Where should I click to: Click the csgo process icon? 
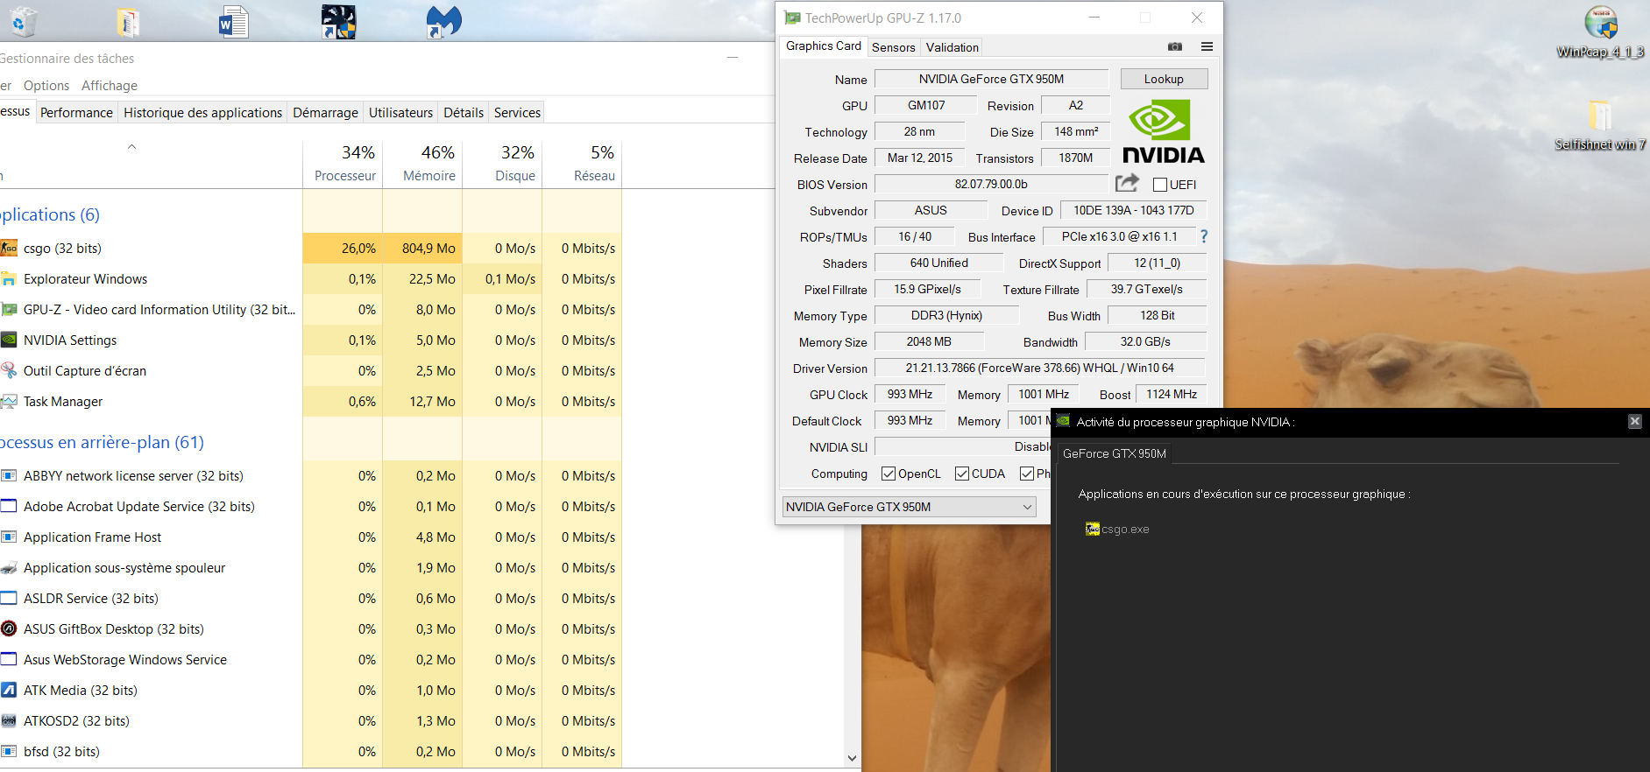[9, 248]
